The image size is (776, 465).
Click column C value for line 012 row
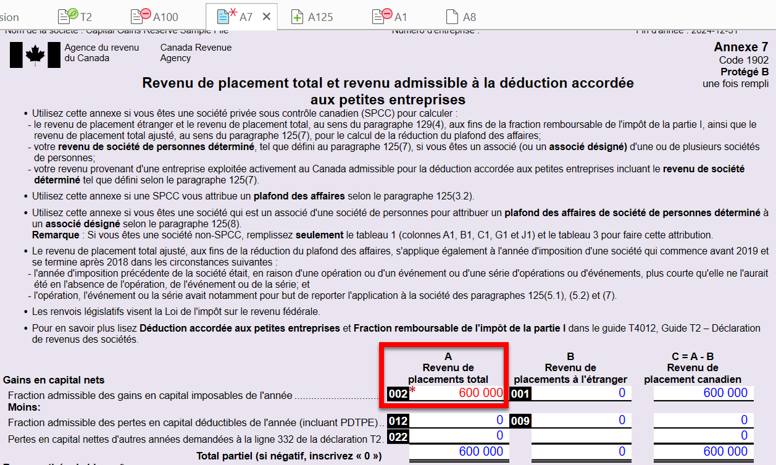[x=704, y=421]
